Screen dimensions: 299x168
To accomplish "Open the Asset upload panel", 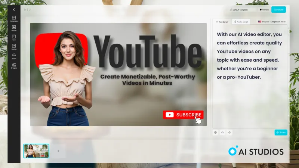I will [x=14, y=56].
